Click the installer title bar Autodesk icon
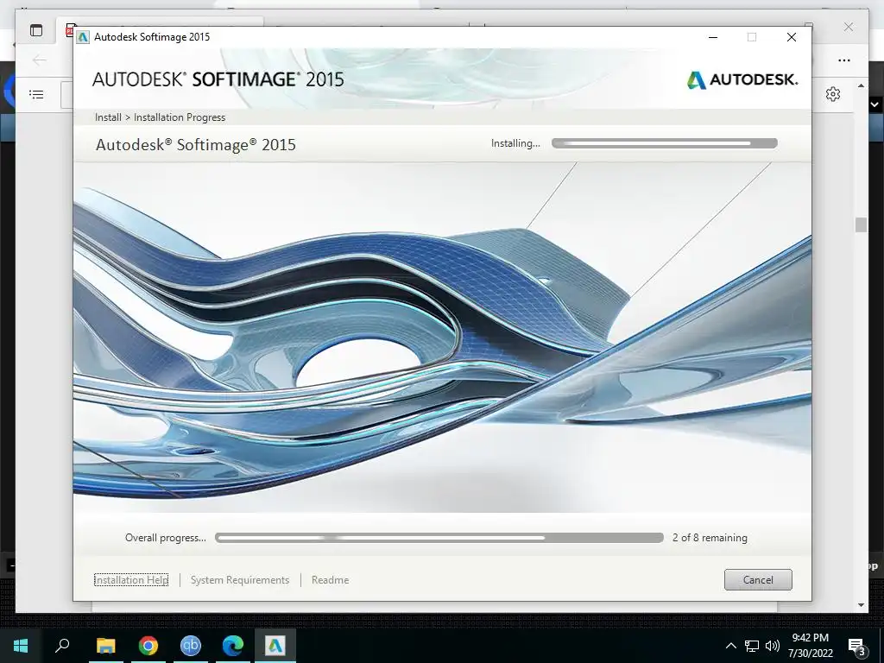 tap(83, 37)
